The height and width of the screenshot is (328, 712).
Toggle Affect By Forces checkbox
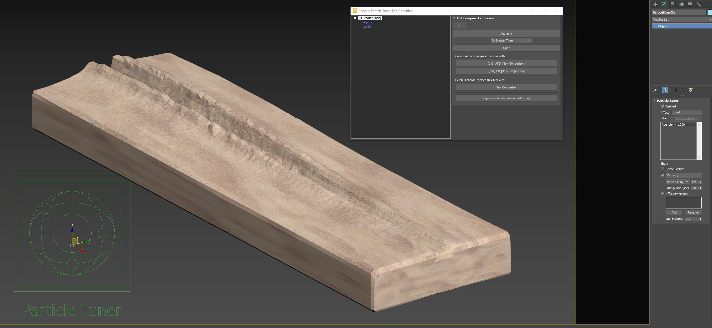tap(662, 194)
